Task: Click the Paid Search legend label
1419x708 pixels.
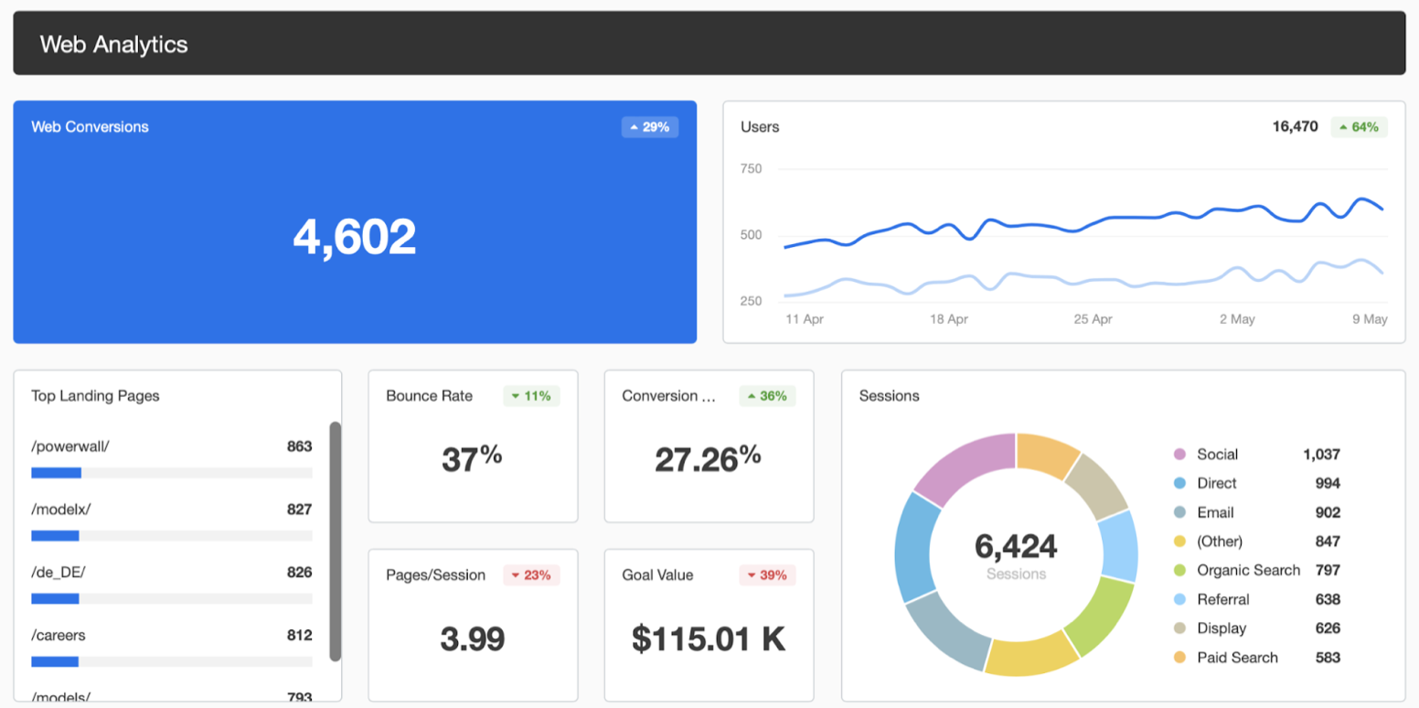Action: [x=1237, y=658]
